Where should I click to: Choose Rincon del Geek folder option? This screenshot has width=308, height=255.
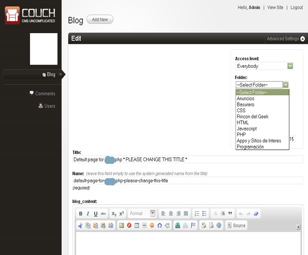click(253, 117)
